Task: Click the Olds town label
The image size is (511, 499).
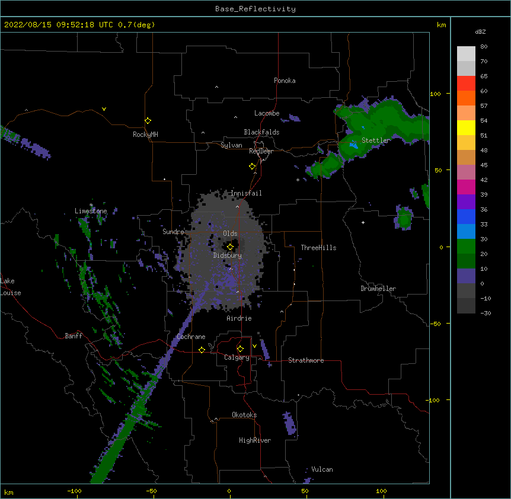Action: coord(230,233)
